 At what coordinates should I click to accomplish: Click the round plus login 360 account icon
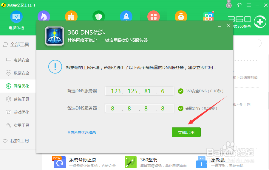point(260,22)
